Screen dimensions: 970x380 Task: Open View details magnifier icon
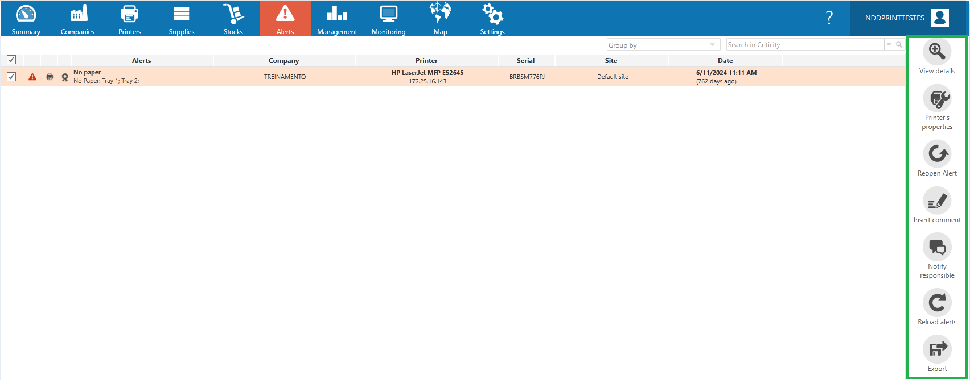[x=937, y=52]
